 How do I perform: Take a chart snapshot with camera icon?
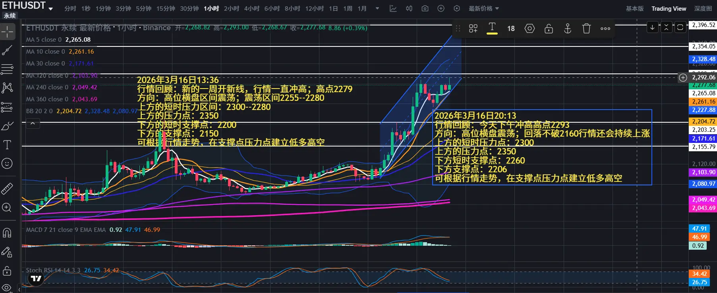click(x=425, y=8)
